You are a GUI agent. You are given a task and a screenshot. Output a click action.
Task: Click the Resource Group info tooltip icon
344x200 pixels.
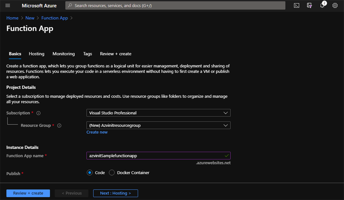(x=59, y=125)
